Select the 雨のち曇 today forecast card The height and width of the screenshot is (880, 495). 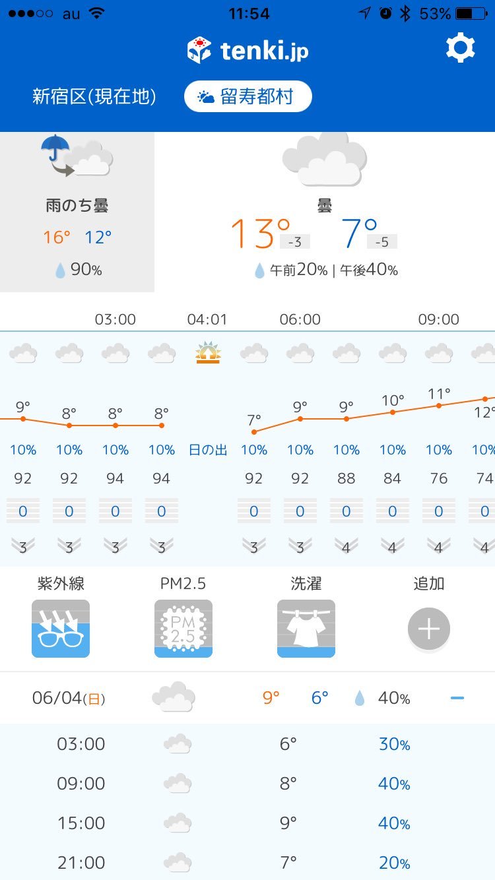coord(77,212)
